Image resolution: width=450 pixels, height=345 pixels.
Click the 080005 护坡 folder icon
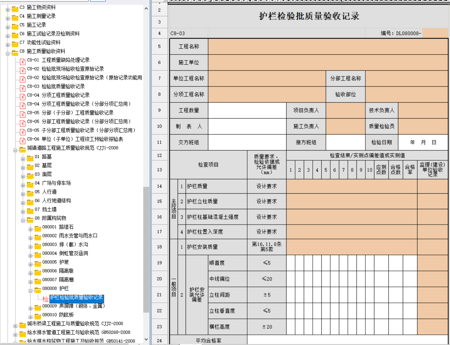38,263
